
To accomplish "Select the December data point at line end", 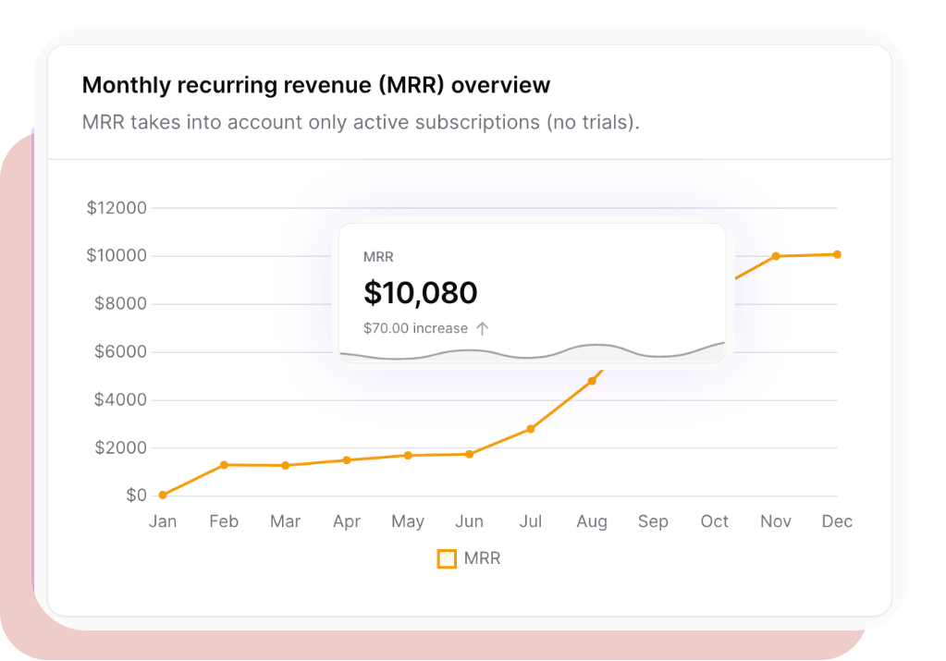I will coord(837,254).
